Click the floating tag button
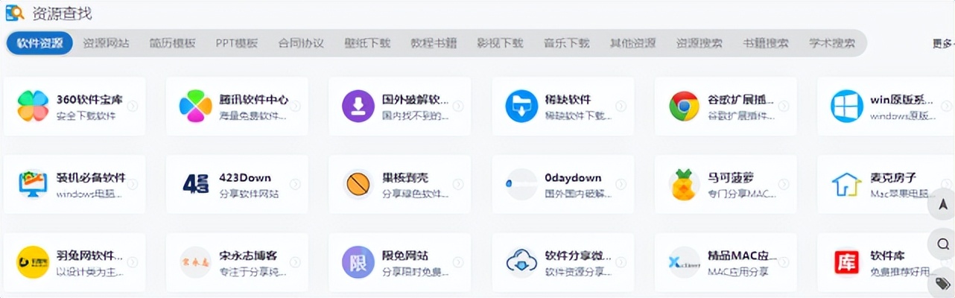Image resolution: width=955 pixels, height=298 pixels. coord(942,284)
